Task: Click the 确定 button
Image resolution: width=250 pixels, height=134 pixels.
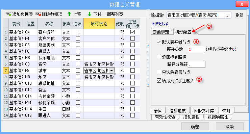Action: [195, 127]
